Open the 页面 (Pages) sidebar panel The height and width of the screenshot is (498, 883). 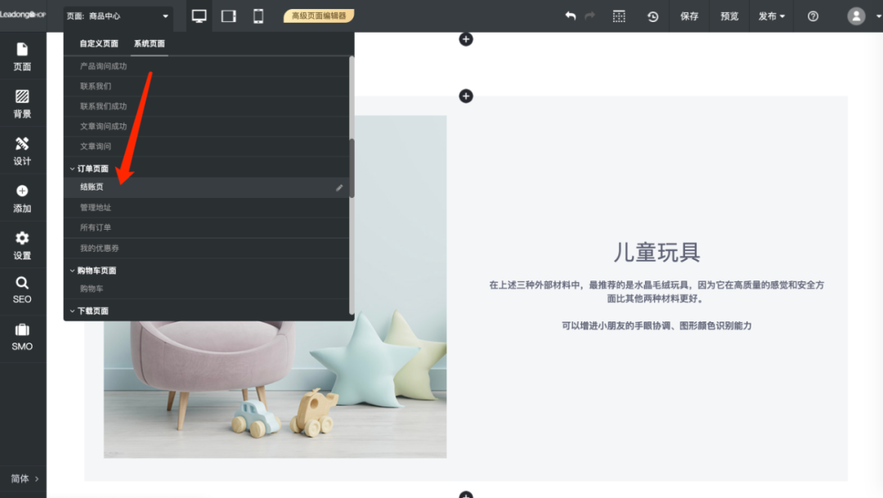(22, 56)
